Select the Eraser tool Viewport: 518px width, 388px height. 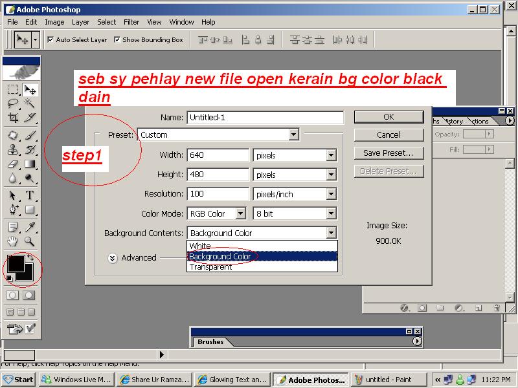point(12,164)
